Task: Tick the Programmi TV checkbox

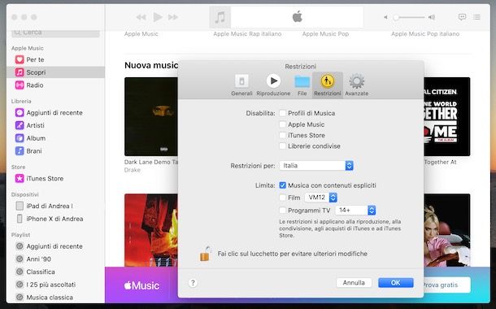Action: pyautogui.click(x=282, y=211)
